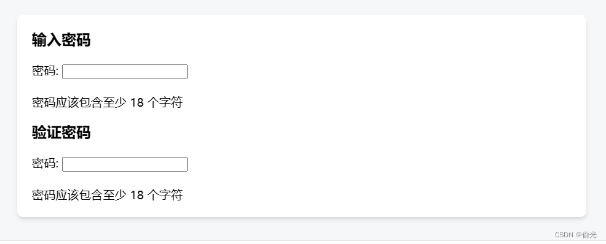Viewport: 606px width, 244px height.
Task: Click 密码应该 at the start of the verify hint
Action: (x=55, y=195)
